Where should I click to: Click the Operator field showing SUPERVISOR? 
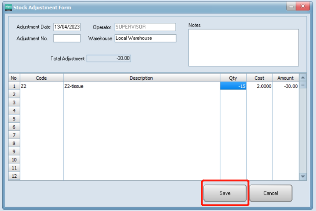tap(145, 27)
